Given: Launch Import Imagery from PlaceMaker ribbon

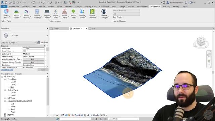Looking at the screenshot, I should 26,14.
